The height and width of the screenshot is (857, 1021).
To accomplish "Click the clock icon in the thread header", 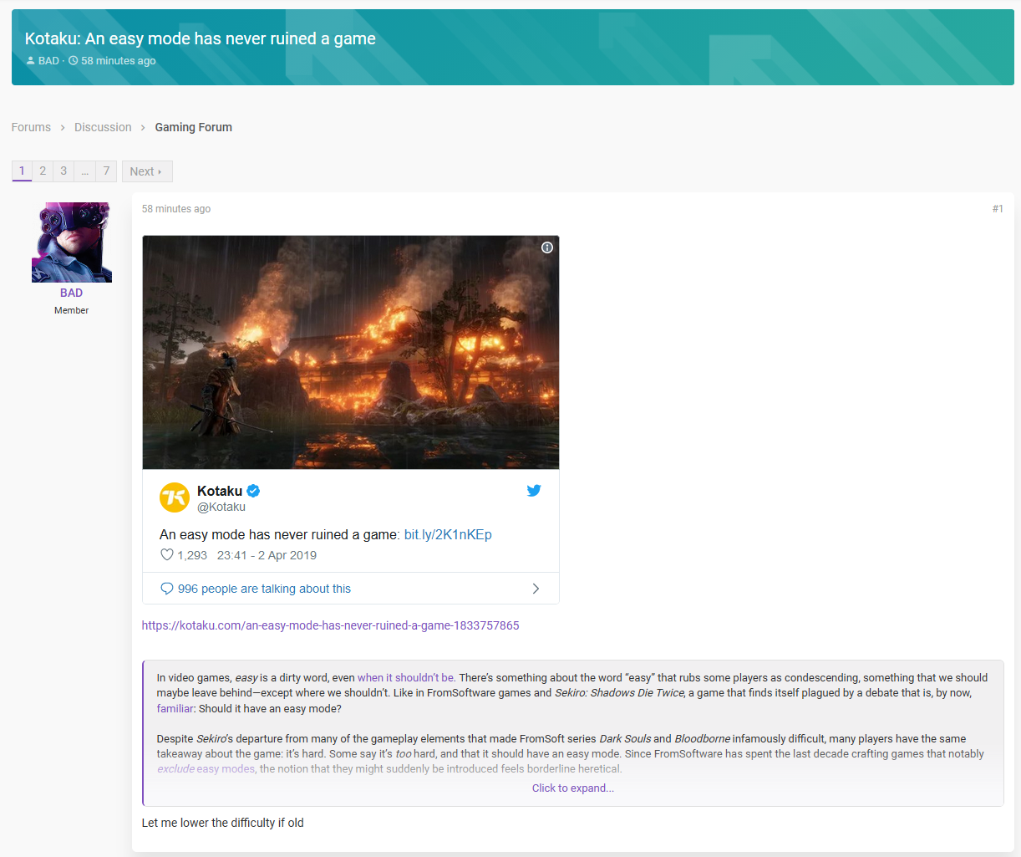I will (73, 61).
